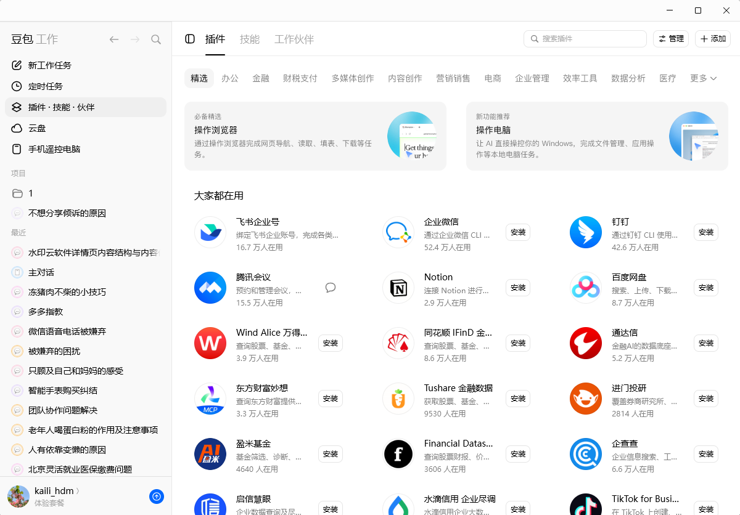Open the 不想分享倾诉的原因 conversation
740x515 pixels.
(86, 213)
